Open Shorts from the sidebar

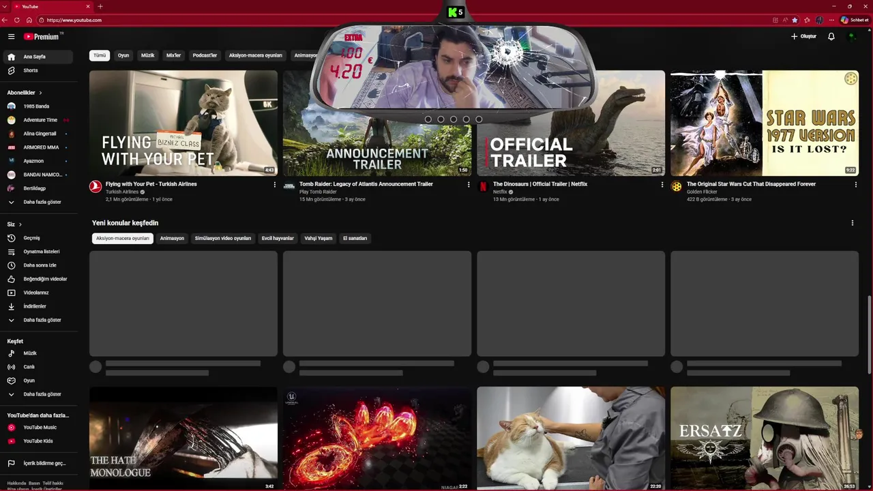coord(38,70)
